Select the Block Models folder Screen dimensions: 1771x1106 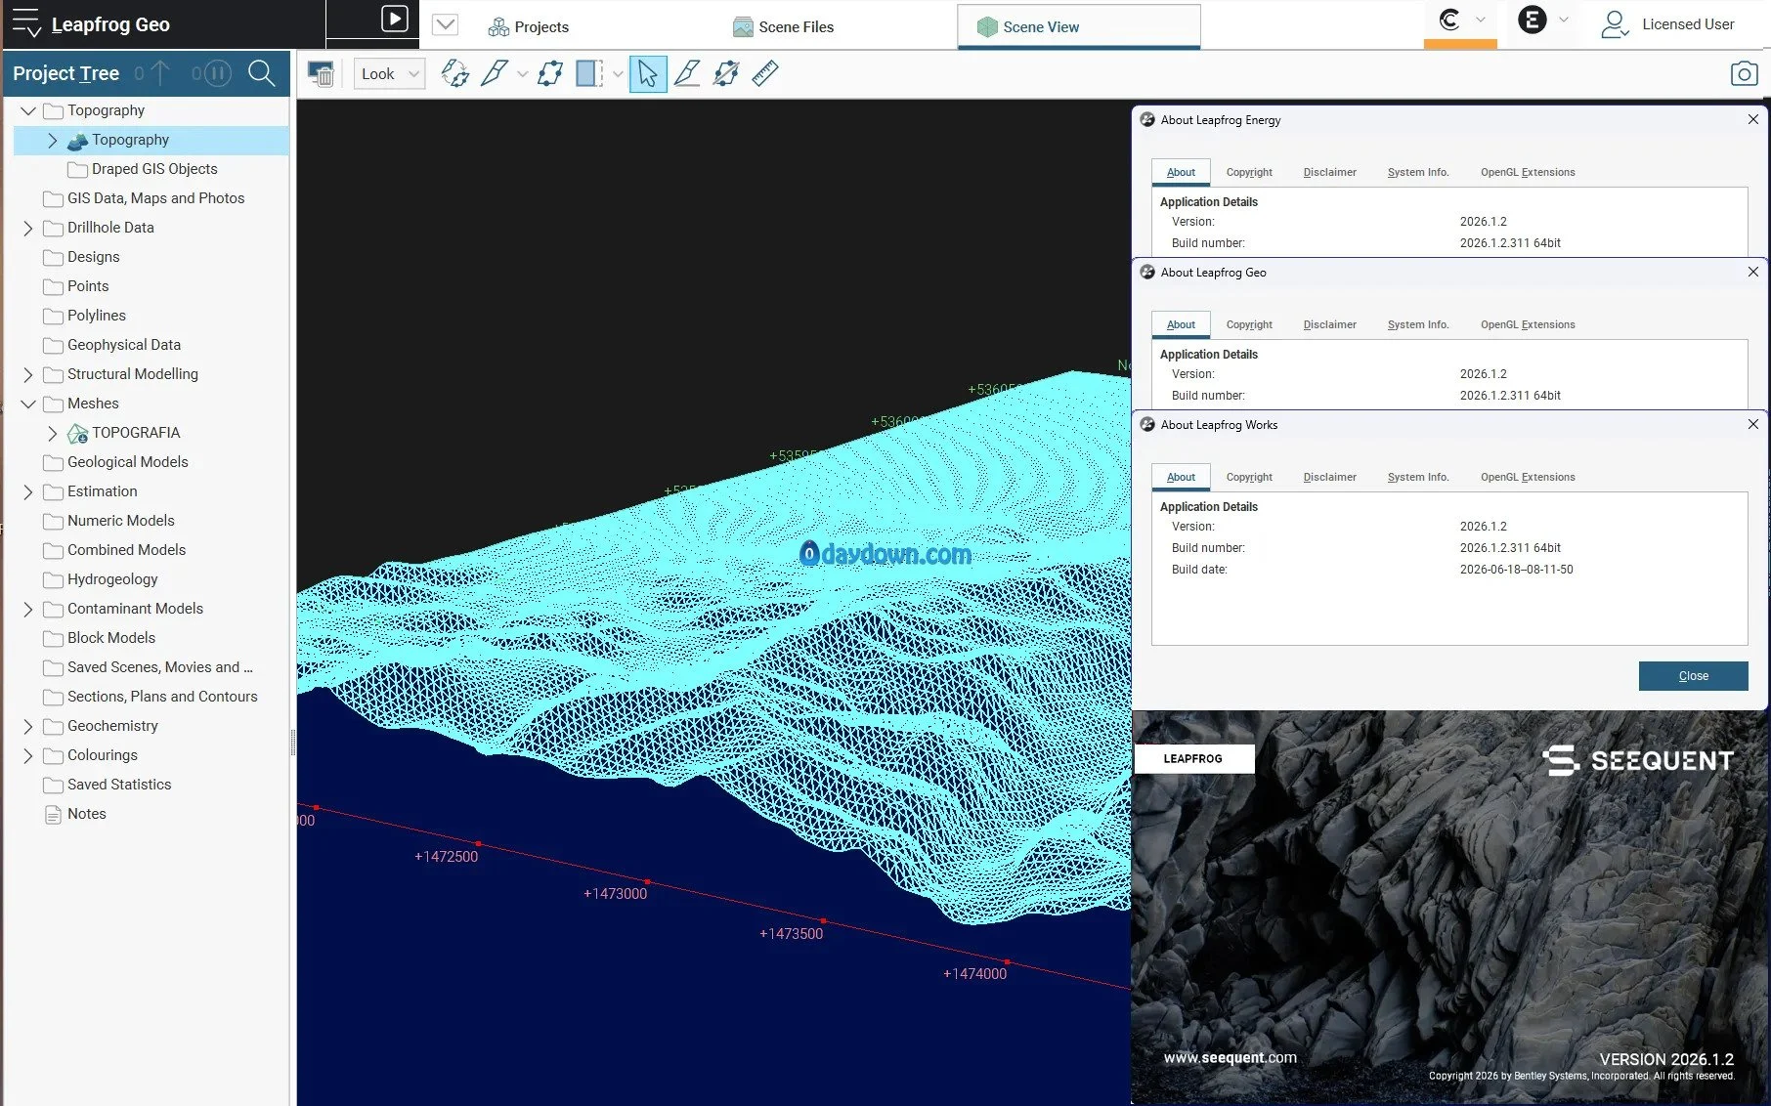99,638
